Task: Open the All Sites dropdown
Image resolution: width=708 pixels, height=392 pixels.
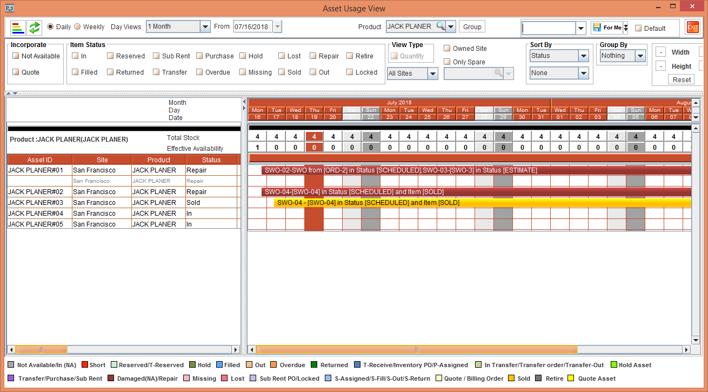Action: 432,74
